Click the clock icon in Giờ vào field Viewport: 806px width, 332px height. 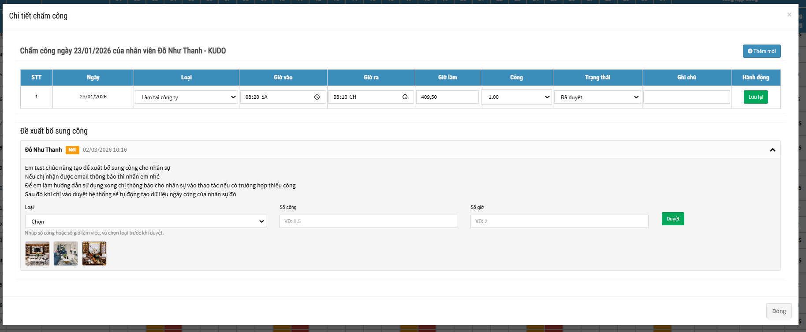(317, 97)
